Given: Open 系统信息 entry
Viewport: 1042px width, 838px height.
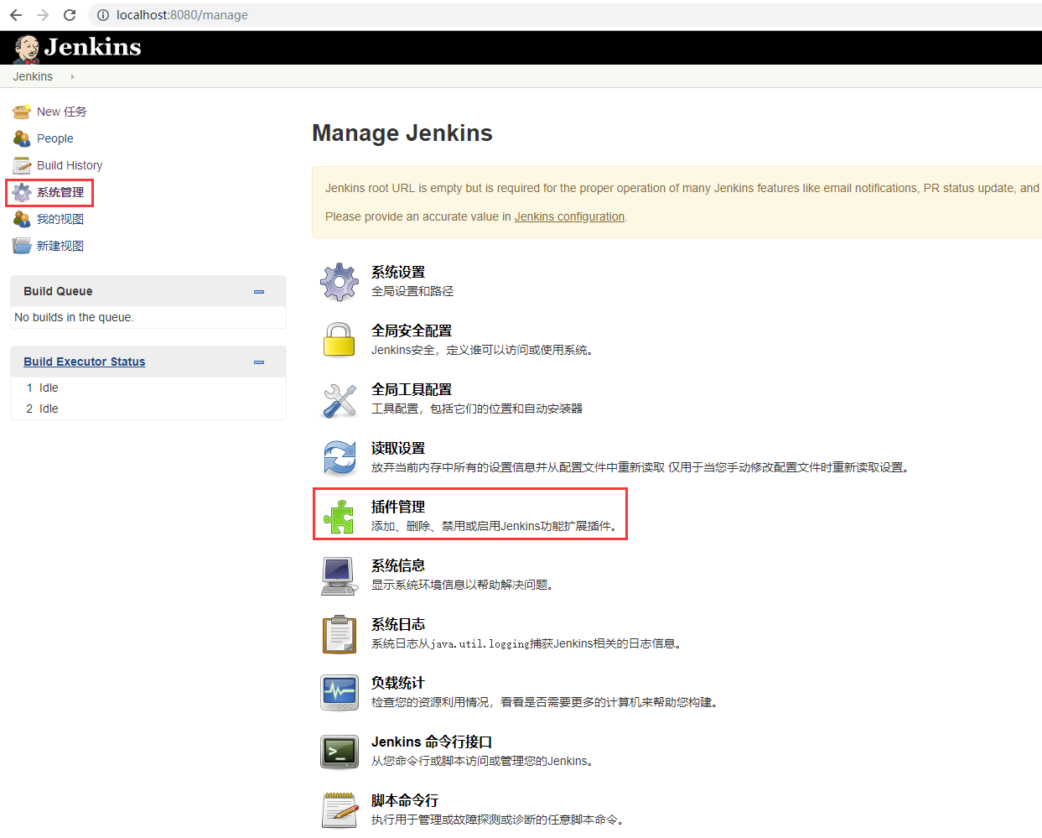Looking at the screenshot, I should [x=398, y=565].
